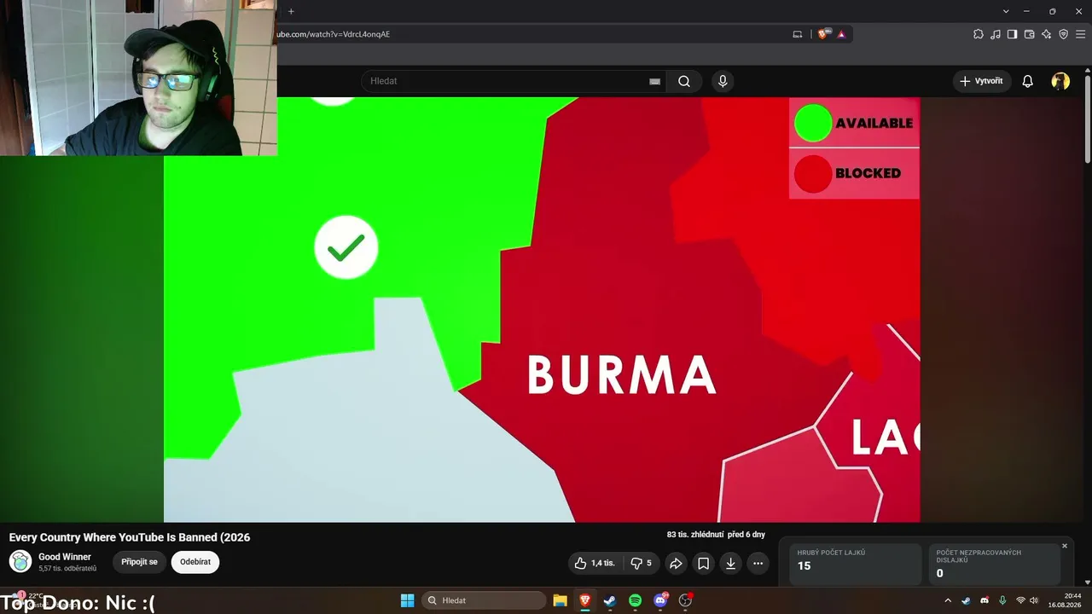
Task: Click the video player showing BURMA
Action: tap(542, 310)
